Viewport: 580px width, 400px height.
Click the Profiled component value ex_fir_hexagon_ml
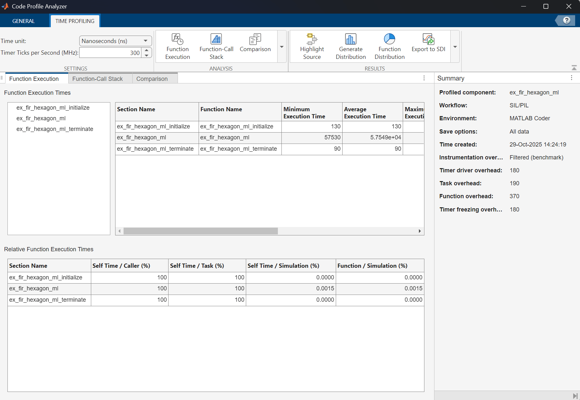tap(534, 92)
